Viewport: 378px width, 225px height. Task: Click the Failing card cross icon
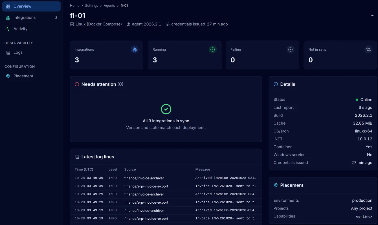click(290, 49)
